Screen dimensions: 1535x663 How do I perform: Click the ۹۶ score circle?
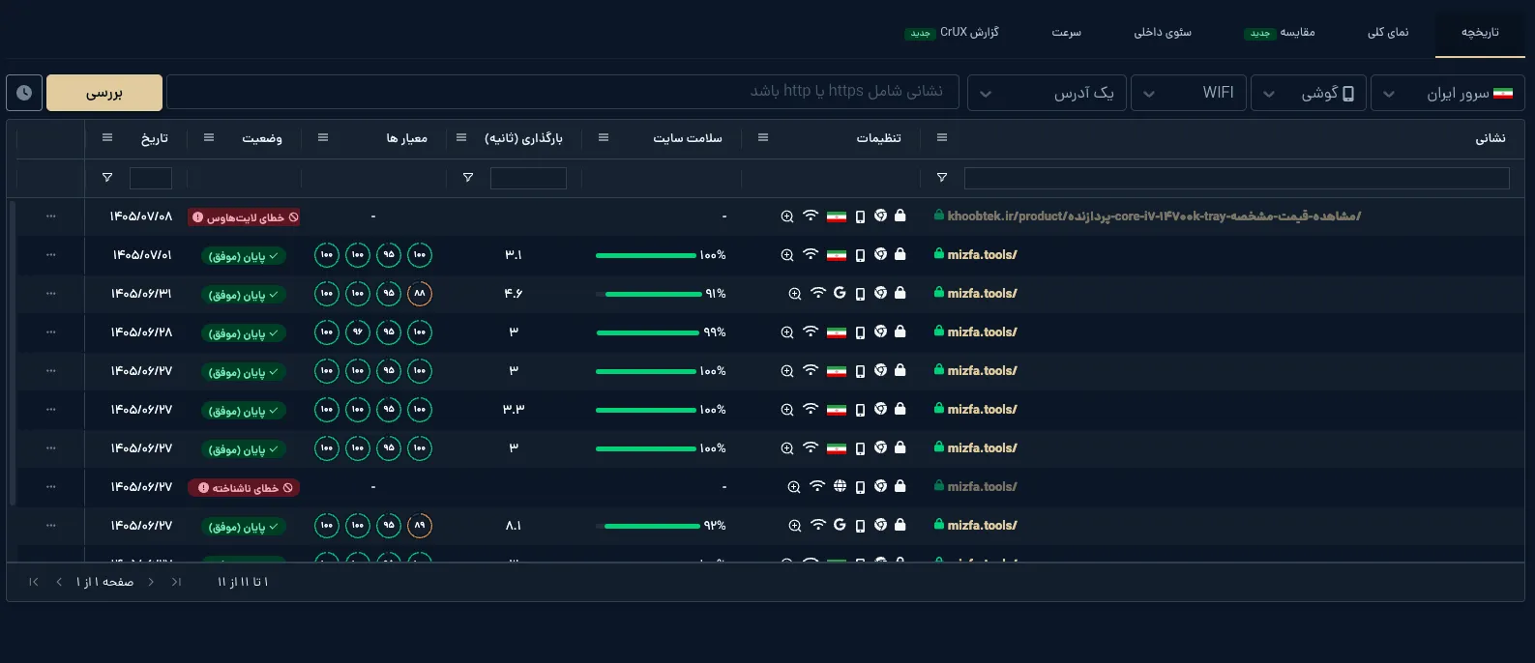pos(358,332)
